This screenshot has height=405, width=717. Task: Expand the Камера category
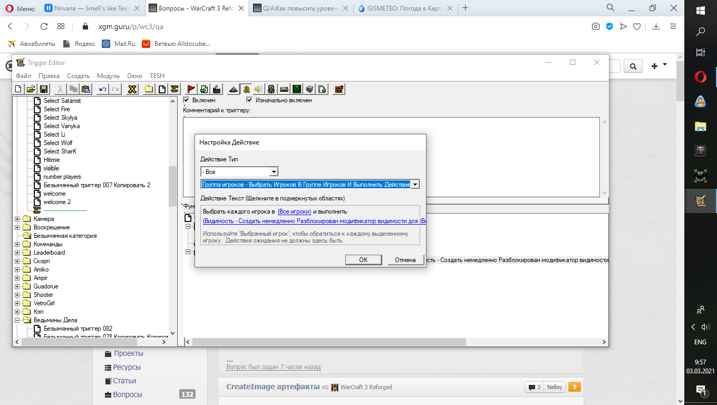[x=17, y=219]
